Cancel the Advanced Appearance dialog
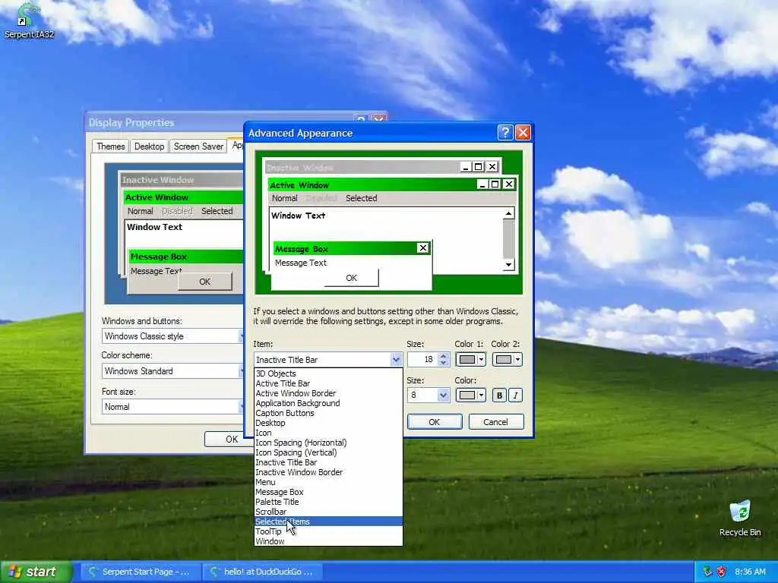The height and width of the screenshot is (583, 778). pyautogui.click(x=495, y=422)
